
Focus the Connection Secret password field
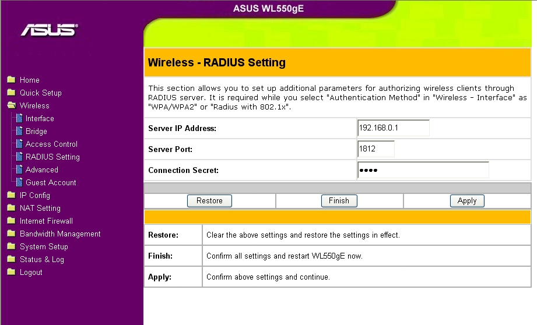(x=423, y=170)
